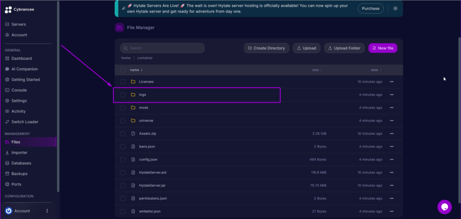Viewport: 461px width, 219px height.
Task: Tick the checkbox for Licenses folder
Action: point(123,82)
